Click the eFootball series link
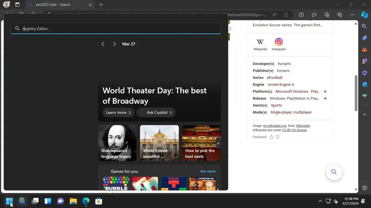This screenshot has height=208, width=371. pyautogui.click(x=274, y=78)
